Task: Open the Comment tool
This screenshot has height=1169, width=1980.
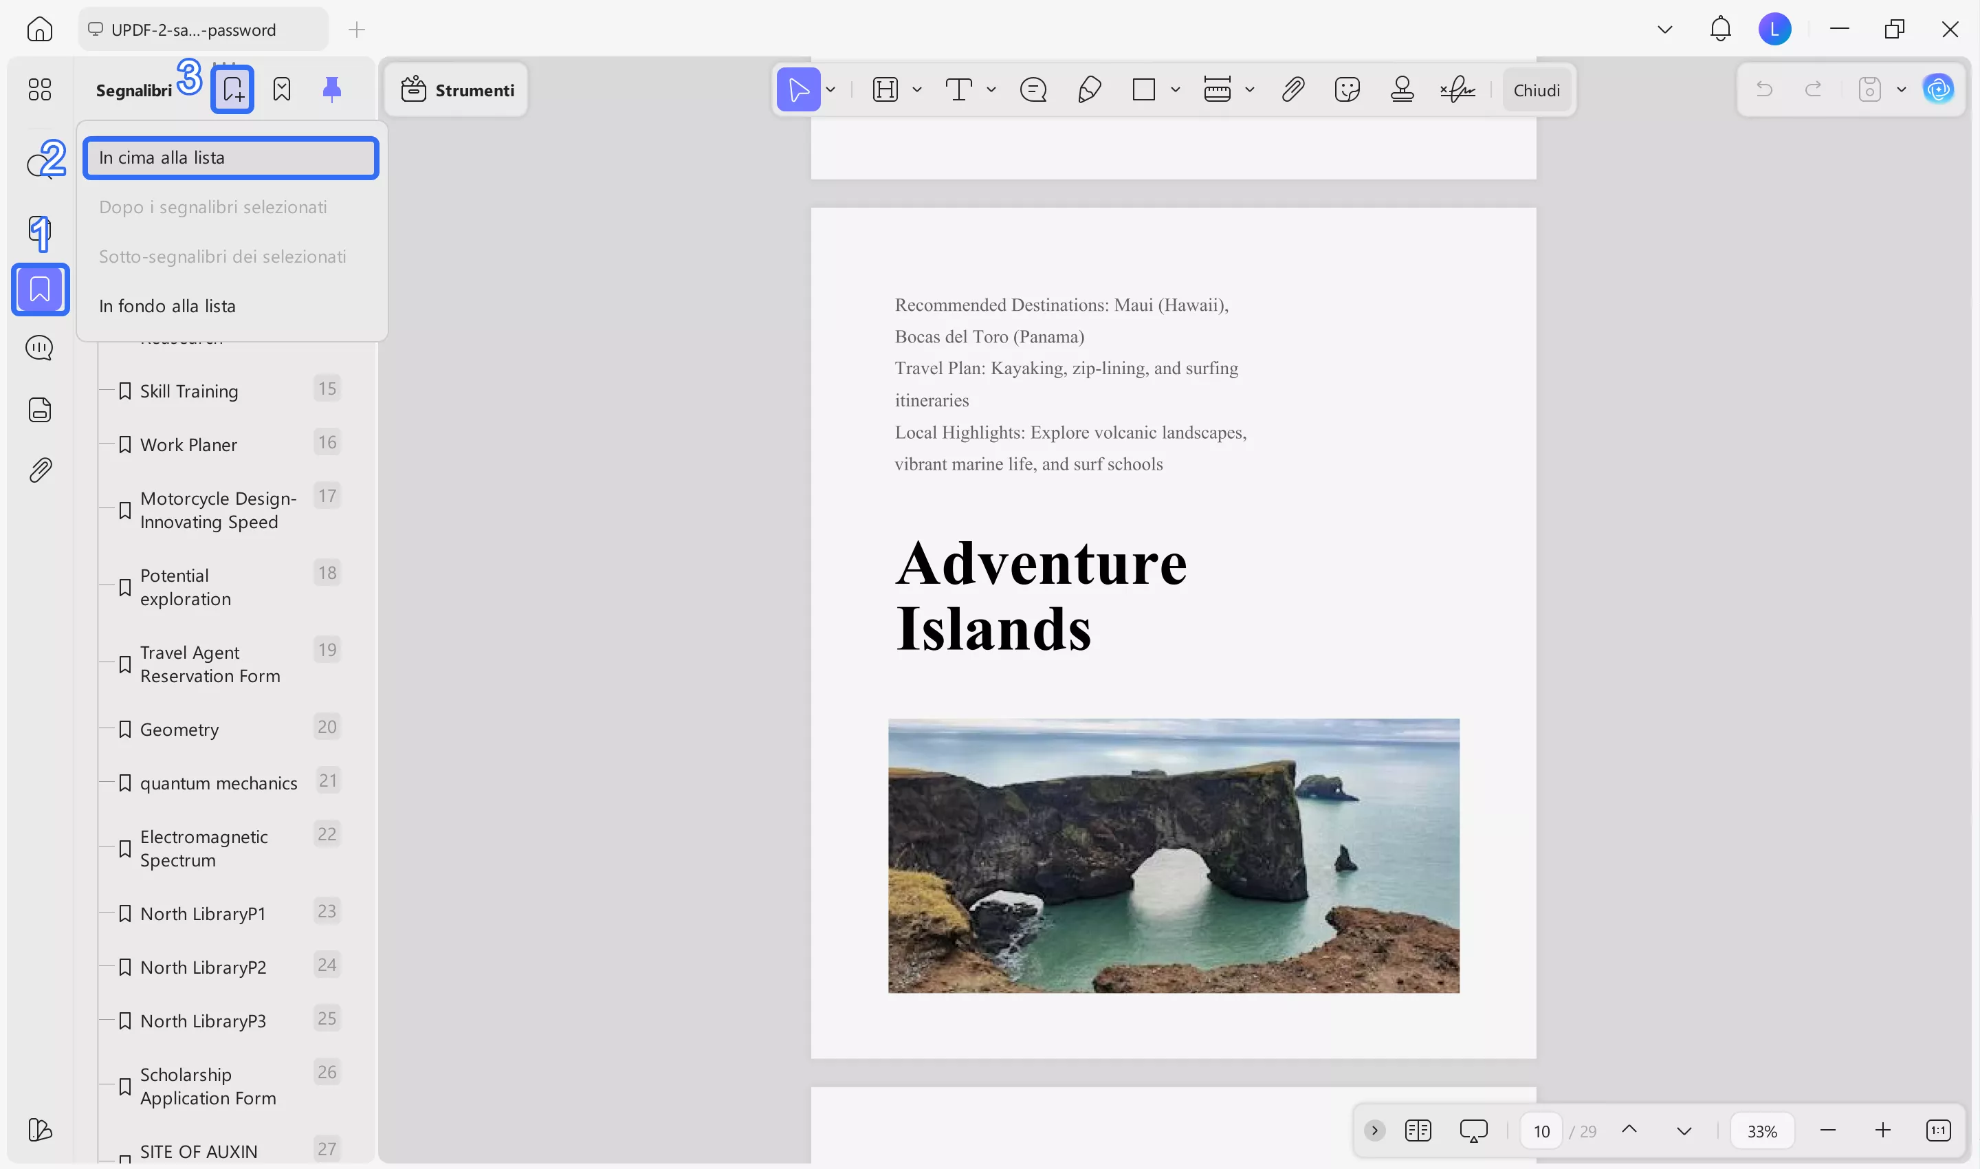Action: (1033, 90)
